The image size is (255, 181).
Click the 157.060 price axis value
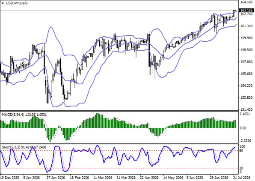pyautogui.click(x=246, y=62)
